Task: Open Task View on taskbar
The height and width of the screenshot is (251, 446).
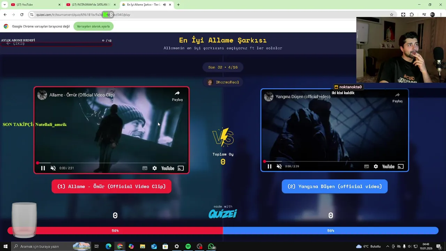Action: point(97,246)
